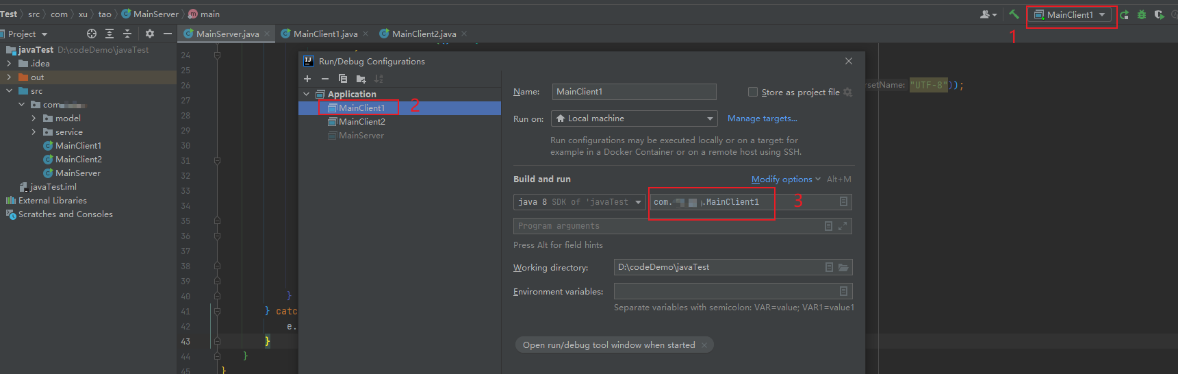Open the Project view dropdown
1178x374 pixels.
[x=27, y=34]
